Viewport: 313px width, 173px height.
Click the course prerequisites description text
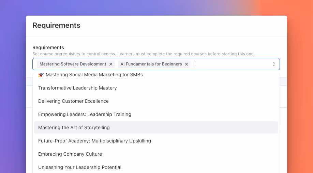[x=144, y=54]
